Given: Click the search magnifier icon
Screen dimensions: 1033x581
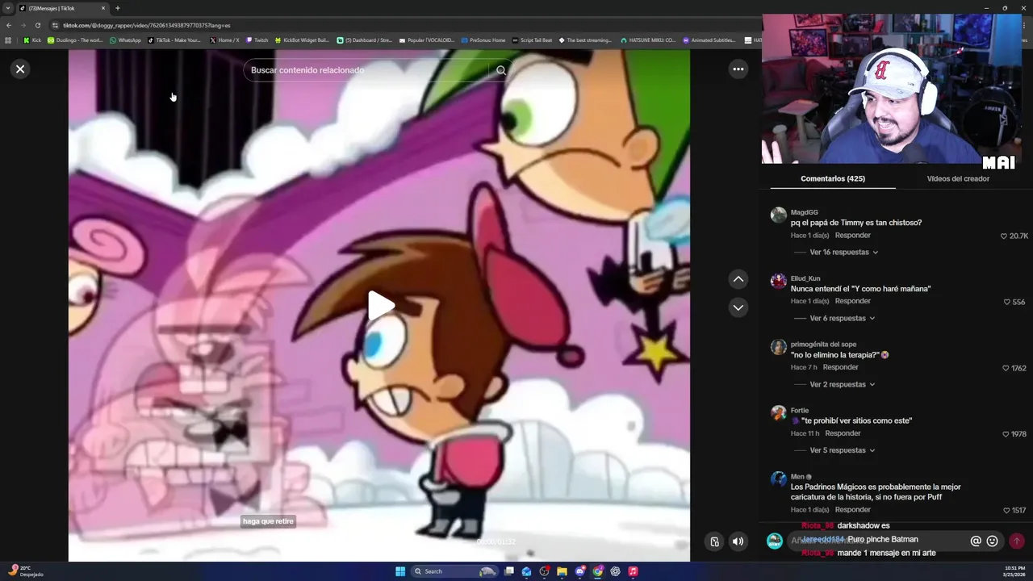Looking at the screenshot, I should pos(501,70).
